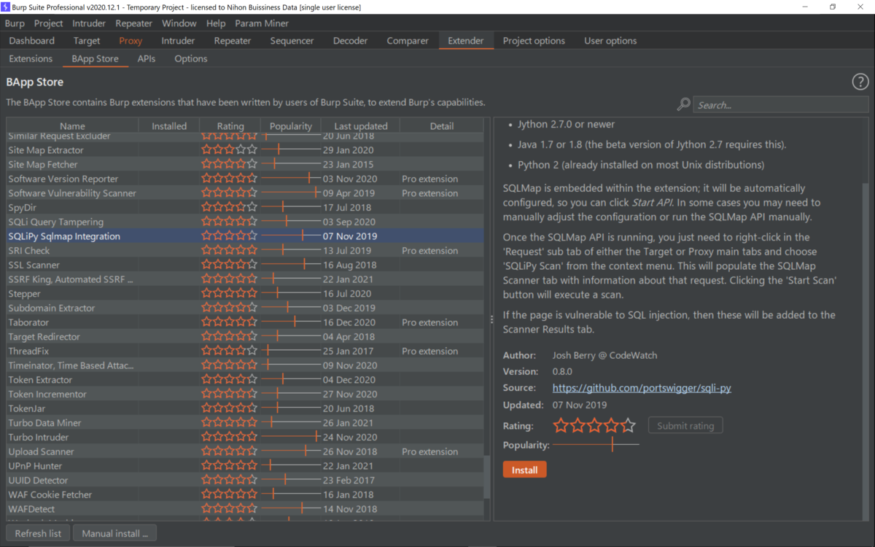Sort list by the Popularity column header
This screenshot has width=875, height=547.
pyautogui.click(x=291, y=126)
